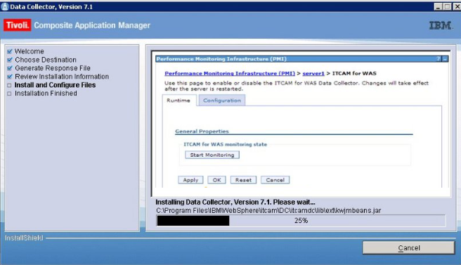This screenshot has width=461, height=265.
Task: Maximize the Data Collector window
Action: tap(447, 6)
